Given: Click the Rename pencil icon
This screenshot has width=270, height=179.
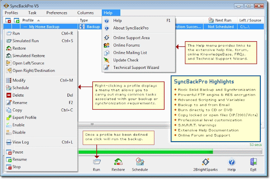Looking at the screenshot, I should coord(8,103).
